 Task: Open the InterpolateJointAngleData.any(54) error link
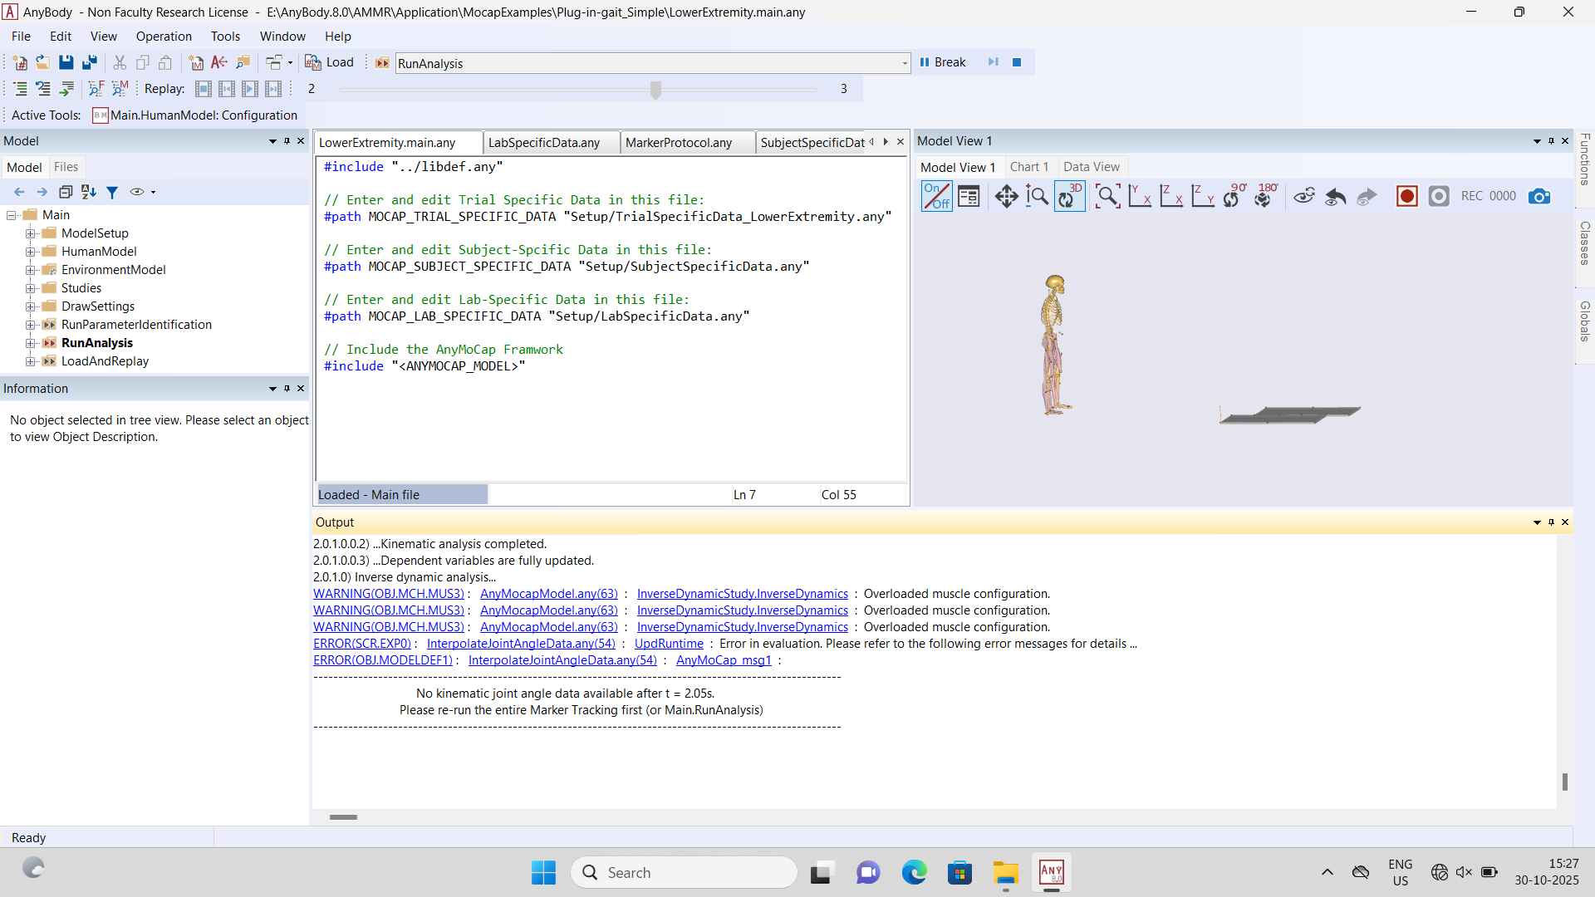click(x=521, y=644)
